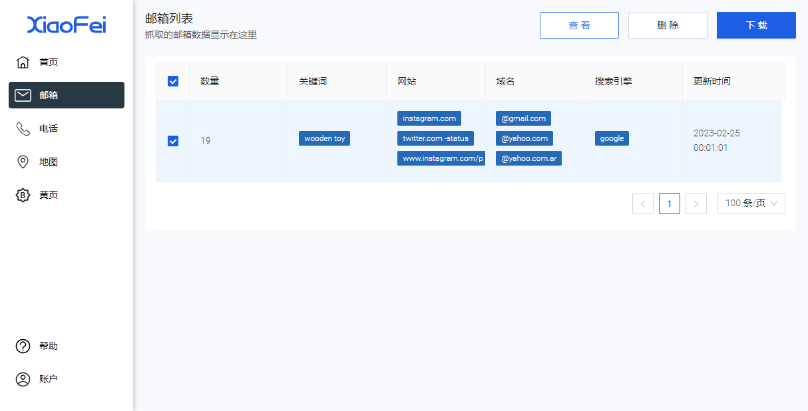Toggle the select-all header checkbox
This screenshot has width=808, height=411.
[x=173, y=81]
